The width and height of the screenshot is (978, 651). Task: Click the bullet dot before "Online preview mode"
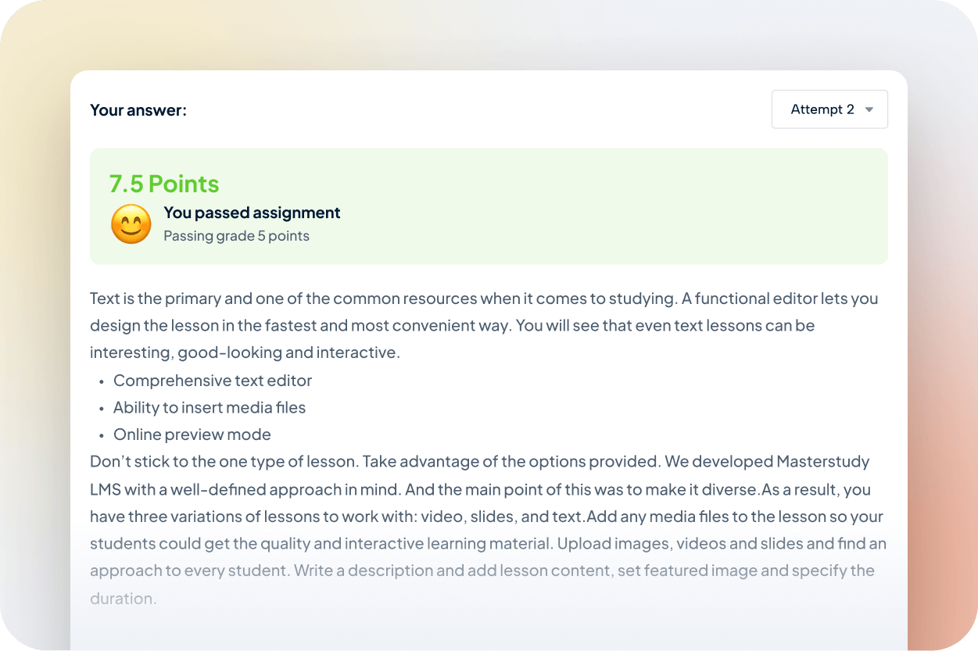pyautogui.click(x=102, y=435)
